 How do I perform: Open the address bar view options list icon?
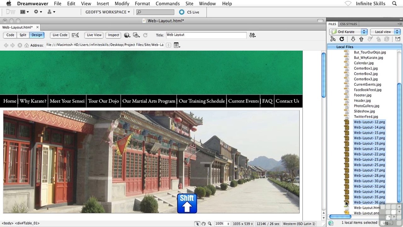(x=177, y=45)
